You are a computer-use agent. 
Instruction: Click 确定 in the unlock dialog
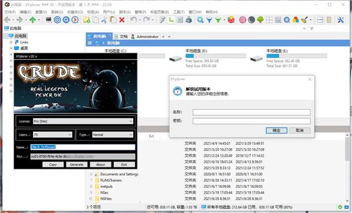tap(276, 130)
